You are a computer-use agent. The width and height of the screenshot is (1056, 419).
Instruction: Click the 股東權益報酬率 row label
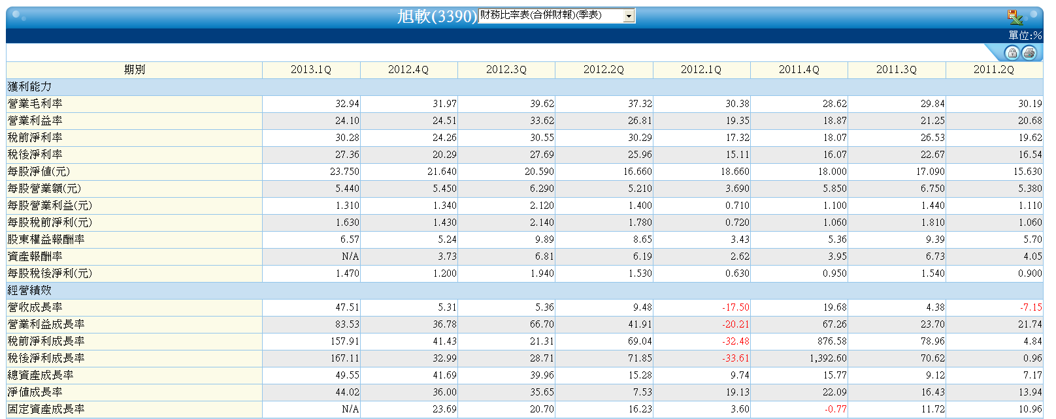46,240
